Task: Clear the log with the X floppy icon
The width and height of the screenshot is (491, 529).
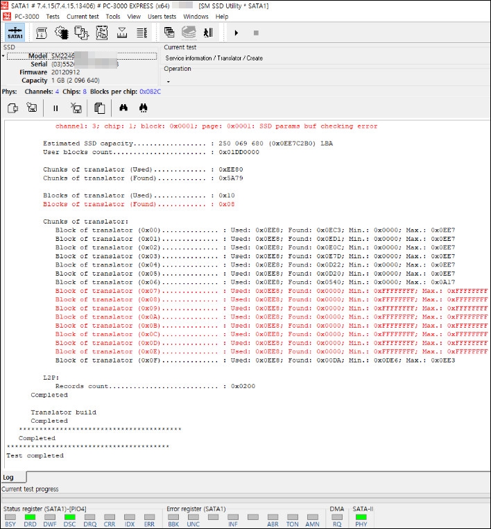Action: point(76,108)
